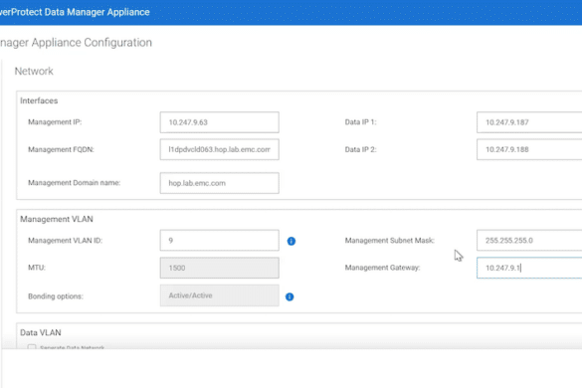The image size is (582, 388).
Task: Click the Management VLAN ID field
Action: pos(219,240)
